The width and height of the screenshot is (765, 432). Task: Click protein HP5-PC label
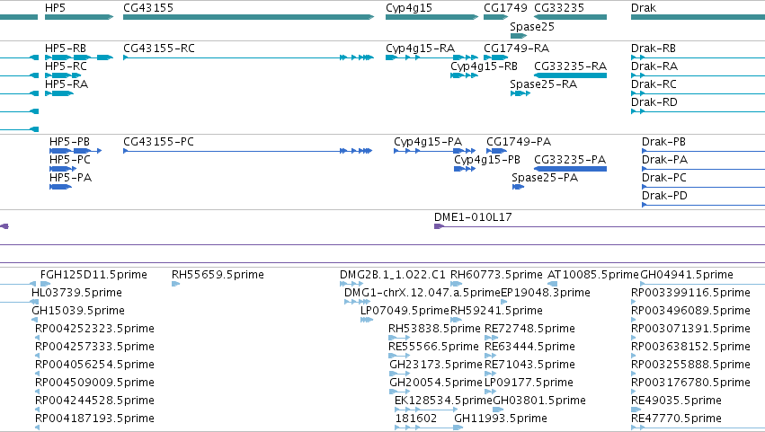click(x=70, y=160)
